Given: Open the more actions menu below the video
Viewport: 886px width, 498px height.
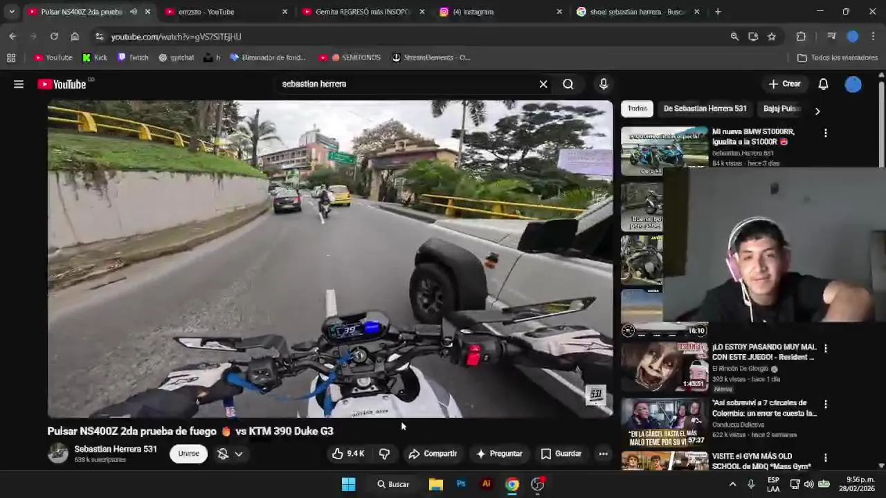Looking at the screenshot, I should click(x=604, y=454).
